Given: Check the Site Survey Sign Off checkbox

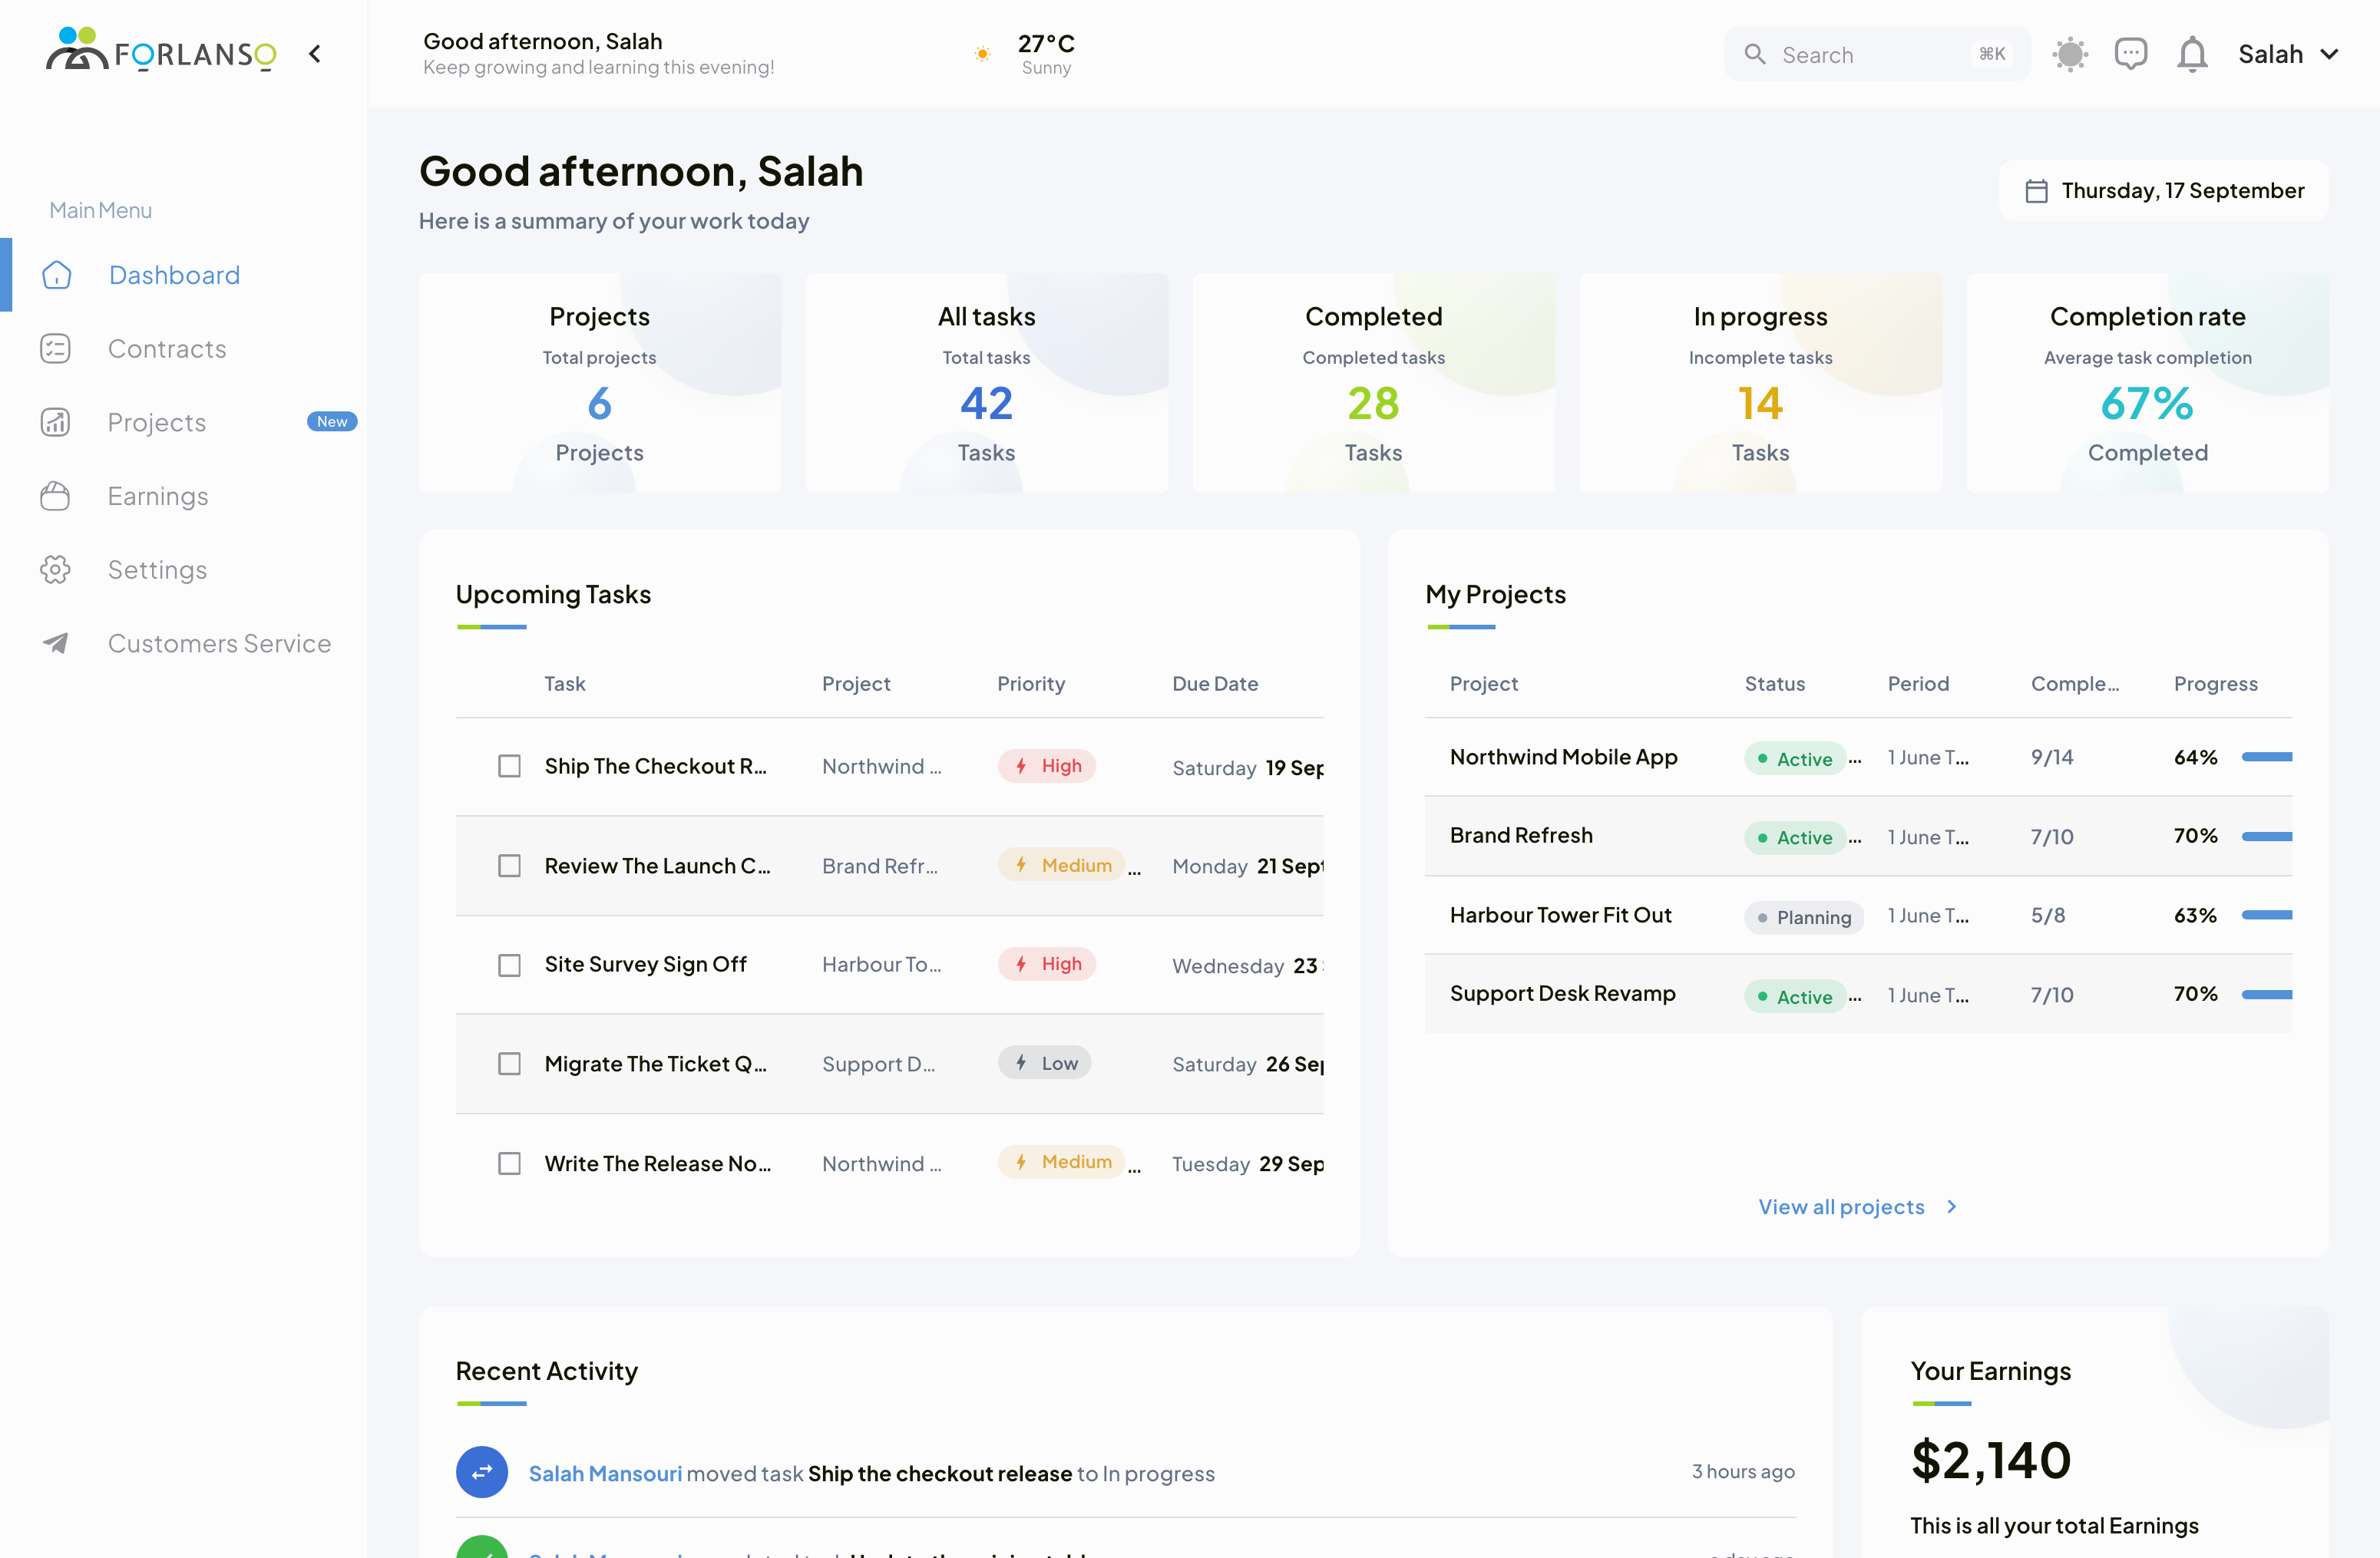Looking at the screenshot, I should [x=510, y=965].
